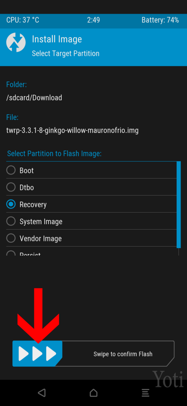Tap the home navigation icon
187x406 pixels.
93,393
